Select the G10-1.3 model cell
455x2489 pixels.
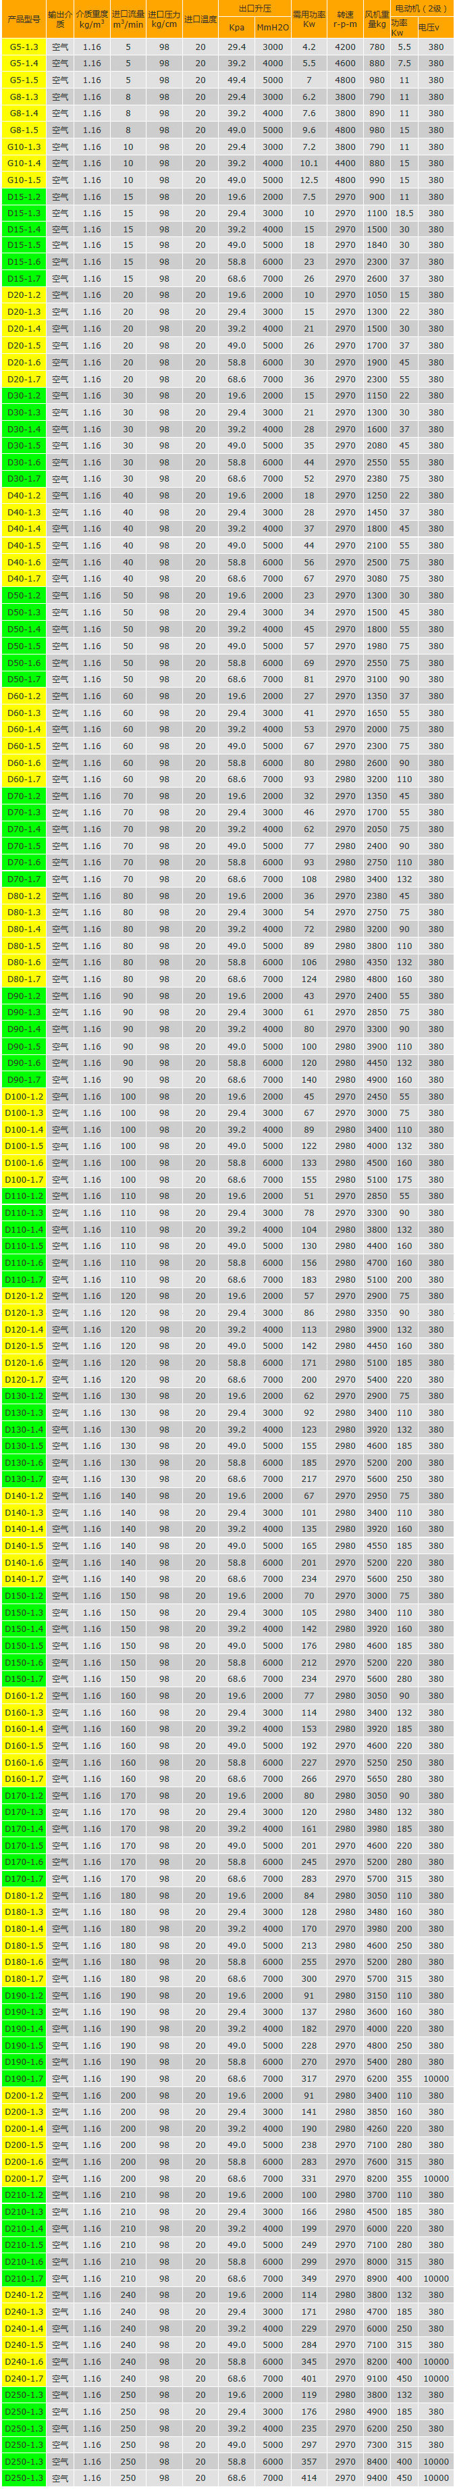click(x=24, y=147)
